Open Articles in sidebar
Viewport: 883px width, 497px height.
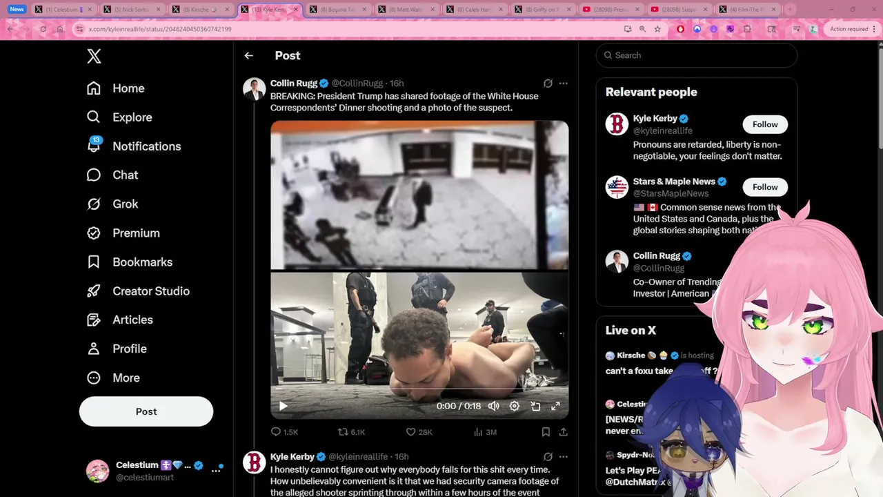[x=119, y=320]
